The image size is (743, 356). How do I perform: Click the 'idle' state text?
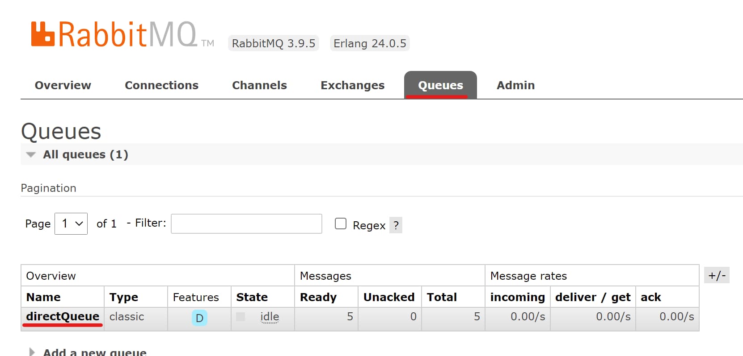270,317
